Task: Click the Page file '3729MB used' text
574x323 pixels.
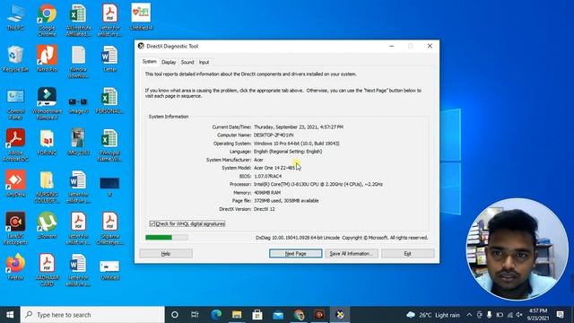Action: click(x=286, y=200)
